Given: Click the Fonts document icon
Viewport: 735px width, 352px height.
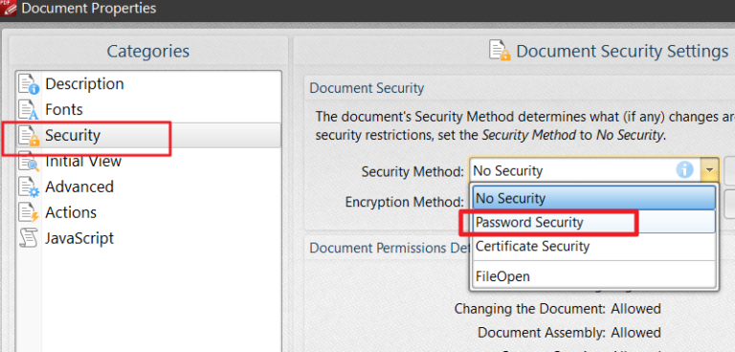Looking at the screenshot, I should (x=29, y=110).
